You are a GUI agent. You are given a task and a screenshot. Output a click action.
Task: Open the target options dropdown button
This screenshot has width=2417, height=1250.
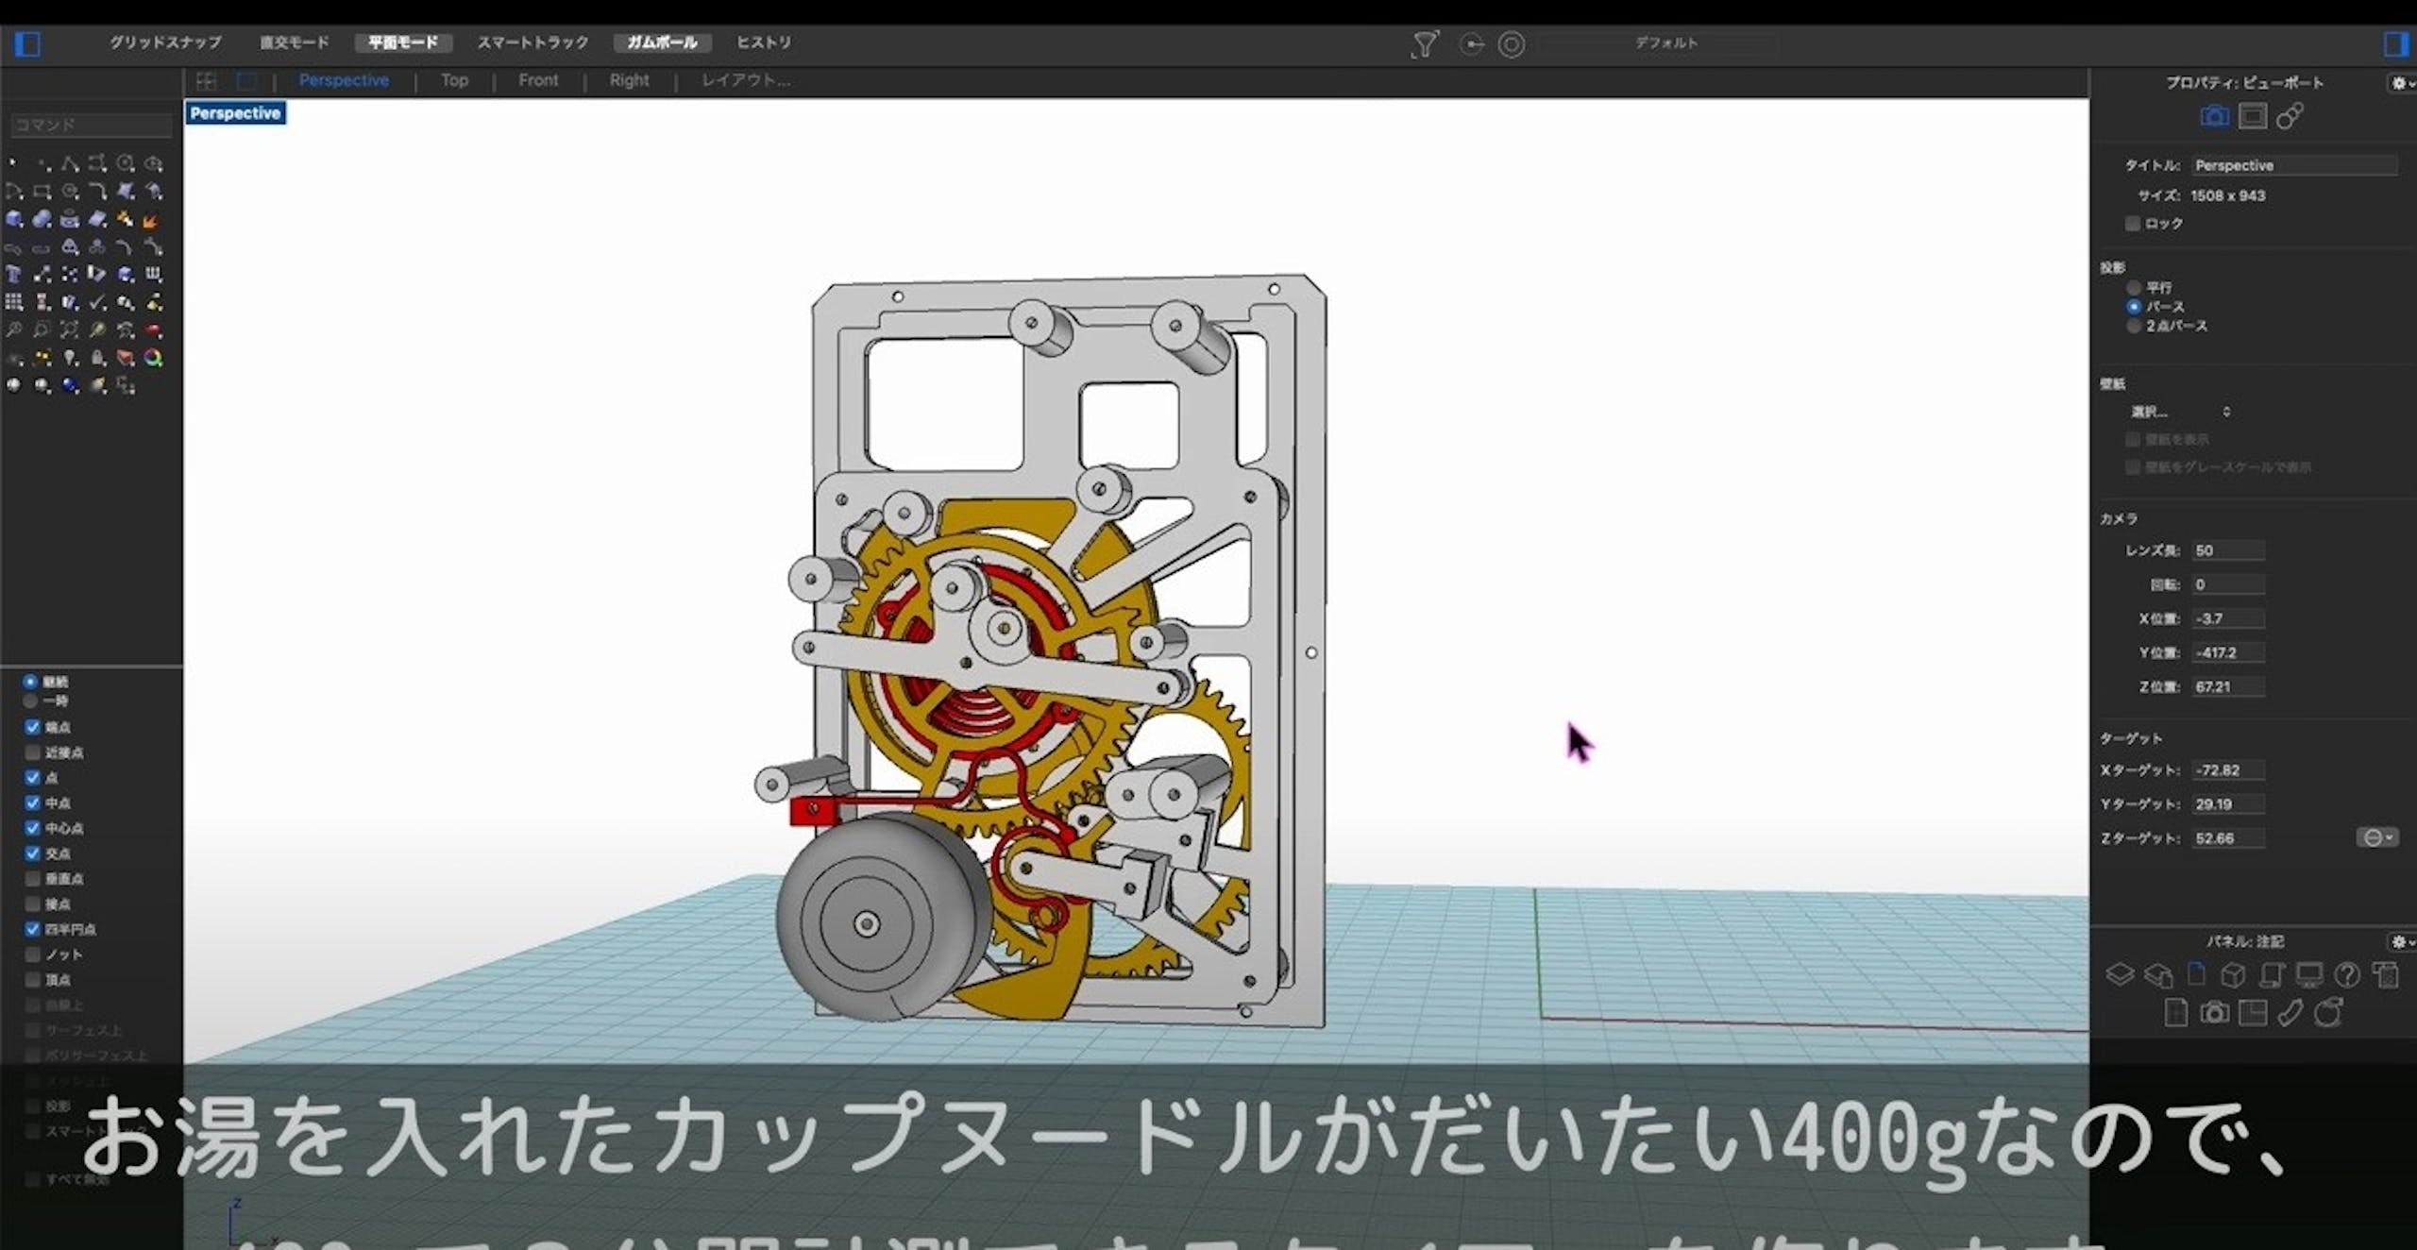(2376, 837)
